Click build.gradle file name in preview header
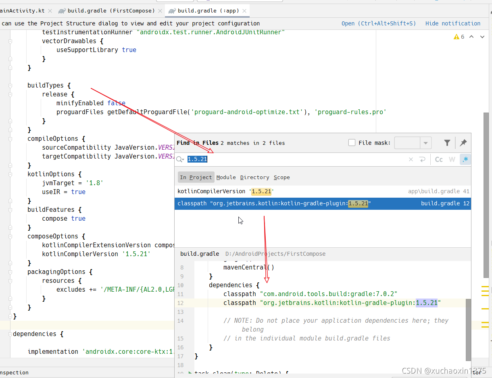The width and height of the screenshot is (492, 378). (200, 254)
